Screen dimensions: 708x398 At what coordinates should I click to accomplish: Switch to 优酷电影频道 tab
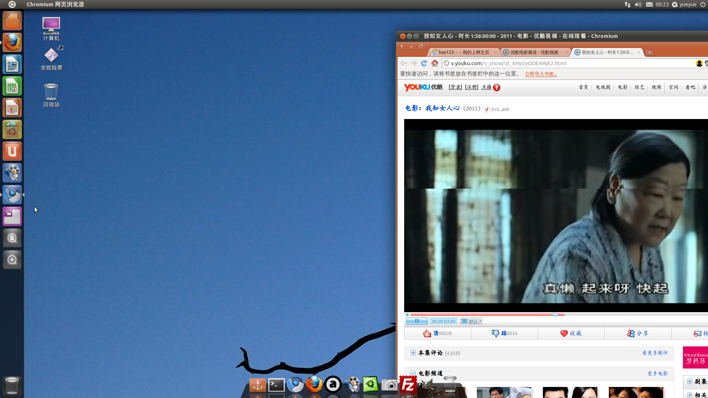[535, 52]
